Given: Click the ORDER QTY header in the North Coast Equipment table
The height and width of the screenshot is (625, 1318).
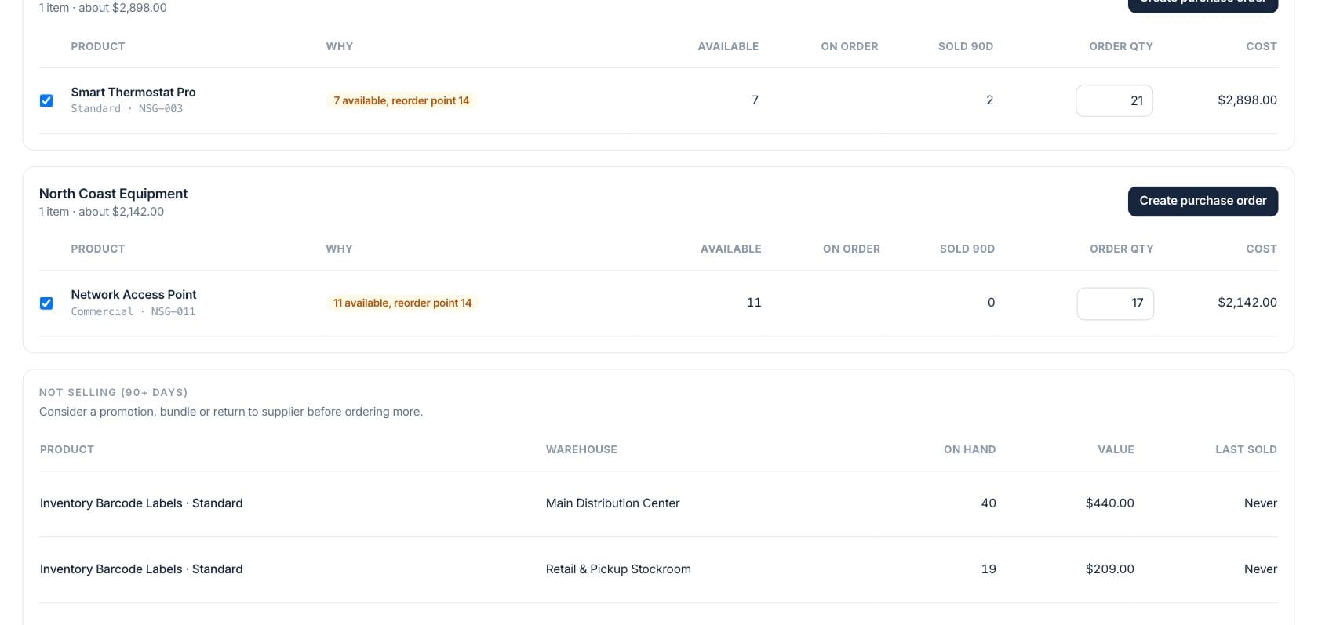Looking at the screenshot, I should click(x=1121, y=249).
